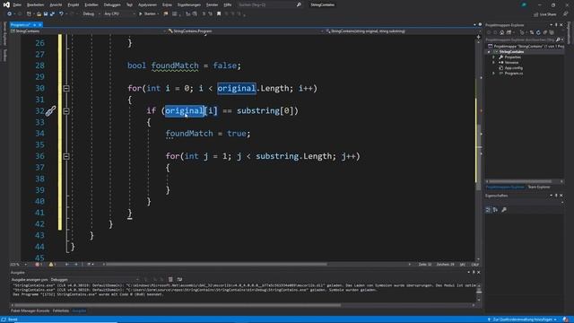Viewport: 574px width, 323px height.
Task: Click the Undo toolbar icon
Action: point(61,14)
